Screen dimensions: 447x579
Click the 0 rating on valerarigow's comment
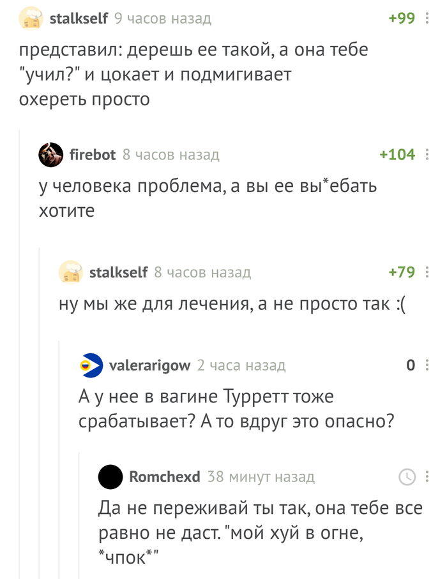411,365
